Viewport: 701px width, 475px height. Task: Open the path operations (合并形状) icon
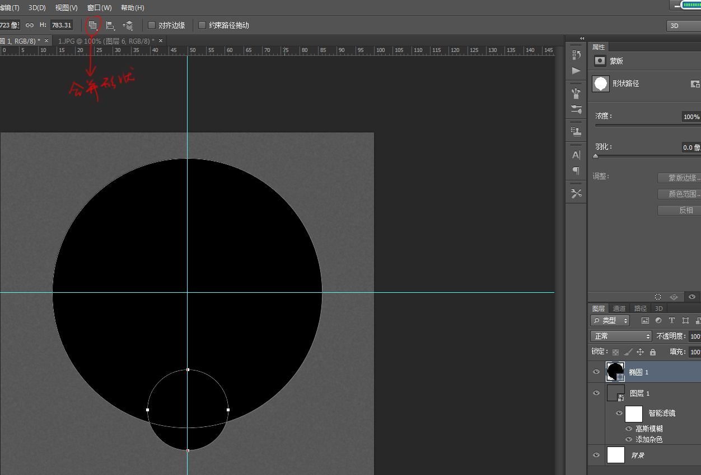coord(93,25)
